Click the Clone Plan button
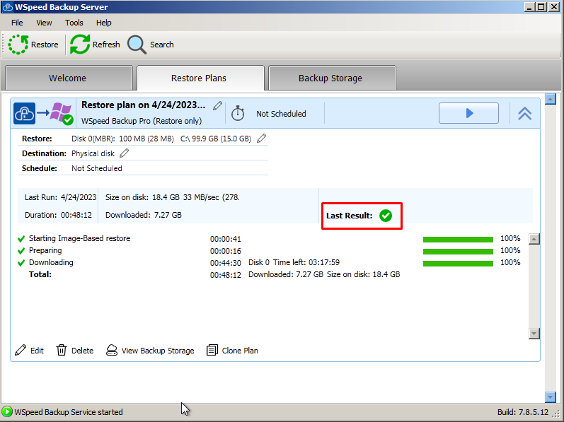This screenshot has height=422, width=564. (x=232, y=350)
